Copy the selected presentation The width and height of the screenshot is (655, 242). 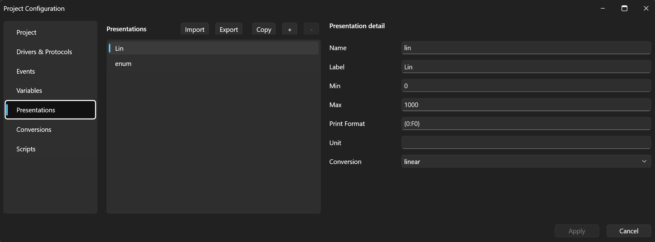pyautogui.click(x=264, y=29)
